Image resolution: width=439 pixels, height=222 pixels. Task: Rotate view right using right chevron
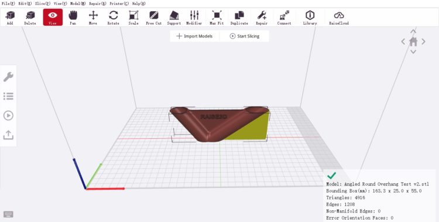[x=424, y=42]
